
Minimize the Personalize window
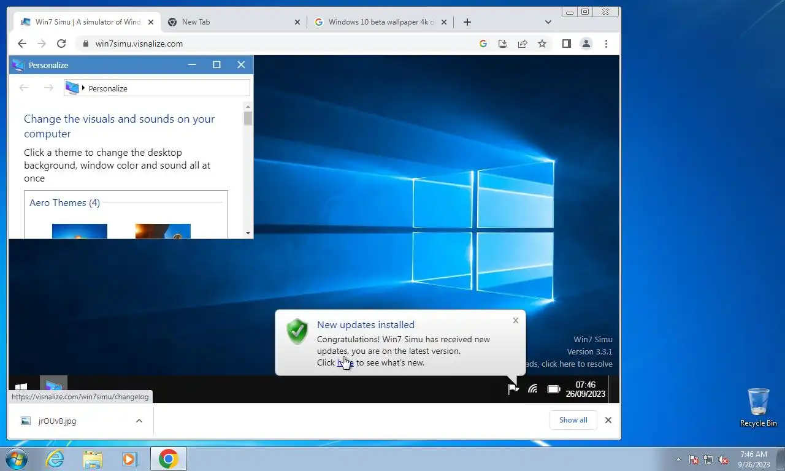192,64
